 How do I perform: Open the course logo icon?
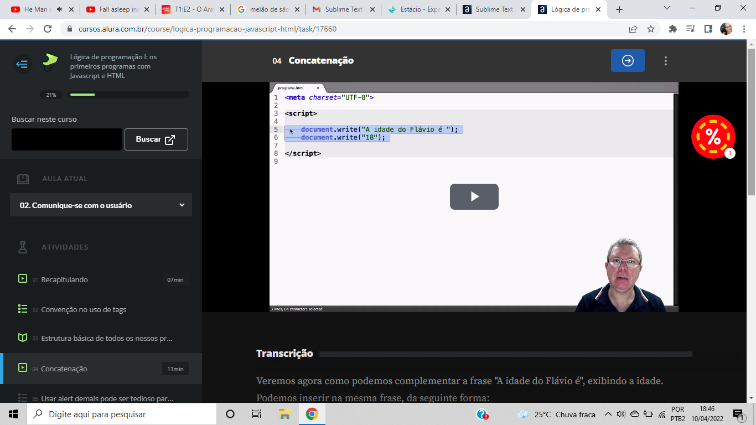click(x=50, y=62)
